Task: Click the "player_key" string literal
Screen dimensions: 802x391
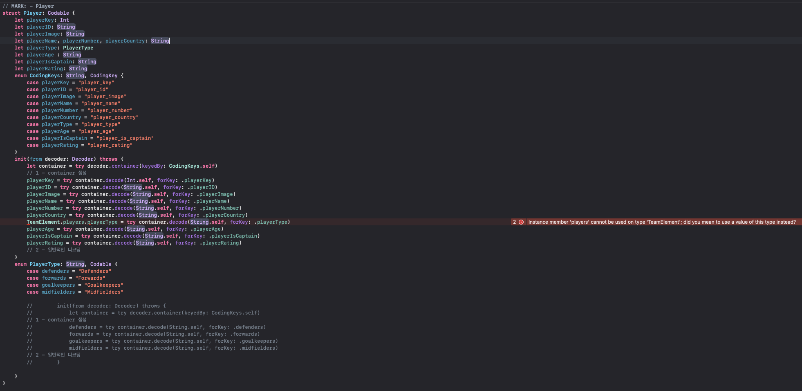Action: click(x=96, y=83)
